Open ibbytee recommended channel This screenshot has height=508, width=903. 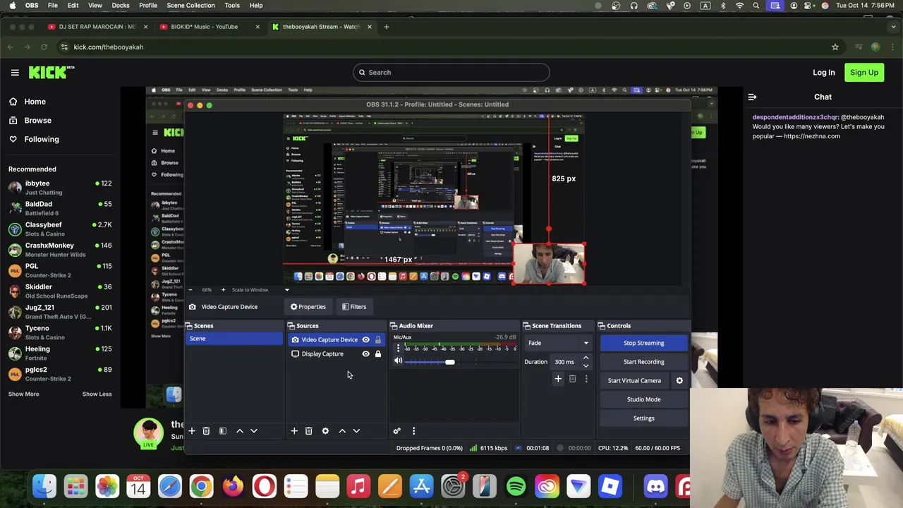pos(60,188)
